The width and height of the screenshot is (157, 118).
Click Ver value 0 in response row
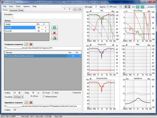tap(78, 56)
